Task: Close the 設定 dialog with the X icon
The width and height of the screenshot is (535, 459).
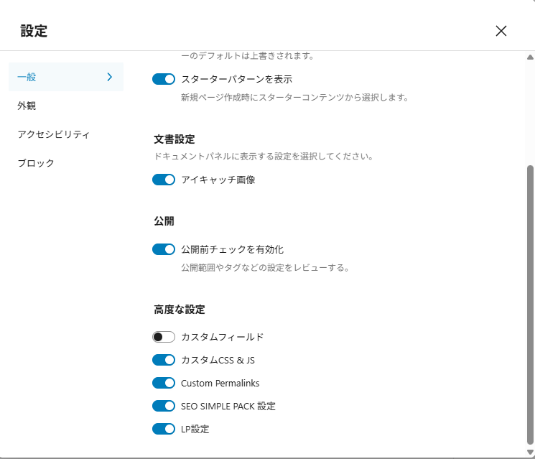Action: tap(501, 31)
